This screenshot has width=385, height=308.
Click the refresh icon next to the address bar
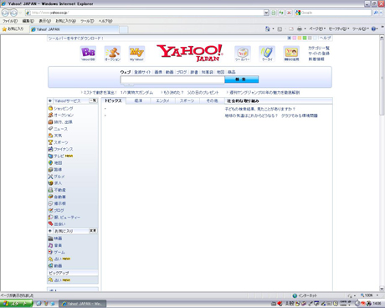click(281, 13)
